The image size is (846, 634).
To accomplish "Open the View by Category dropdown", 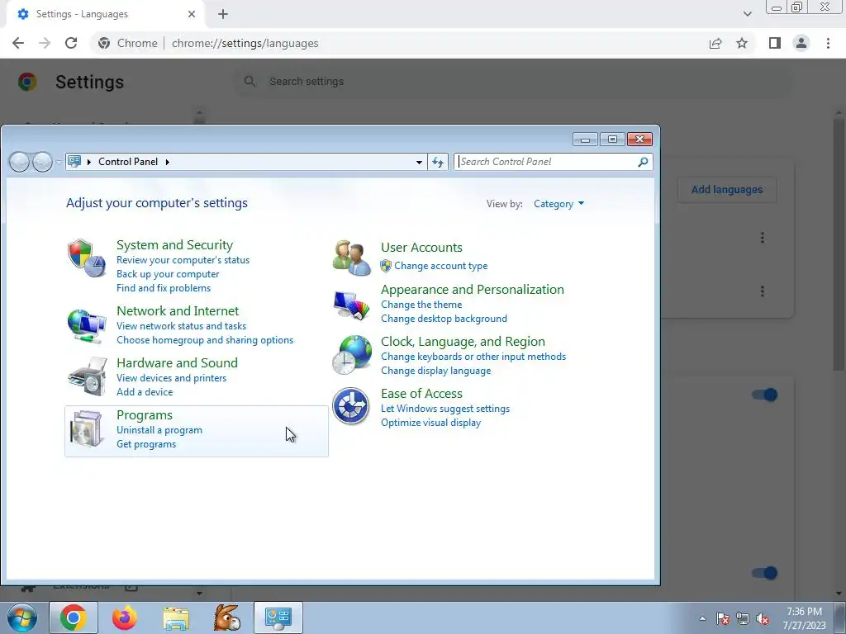I will pos(559,204).
